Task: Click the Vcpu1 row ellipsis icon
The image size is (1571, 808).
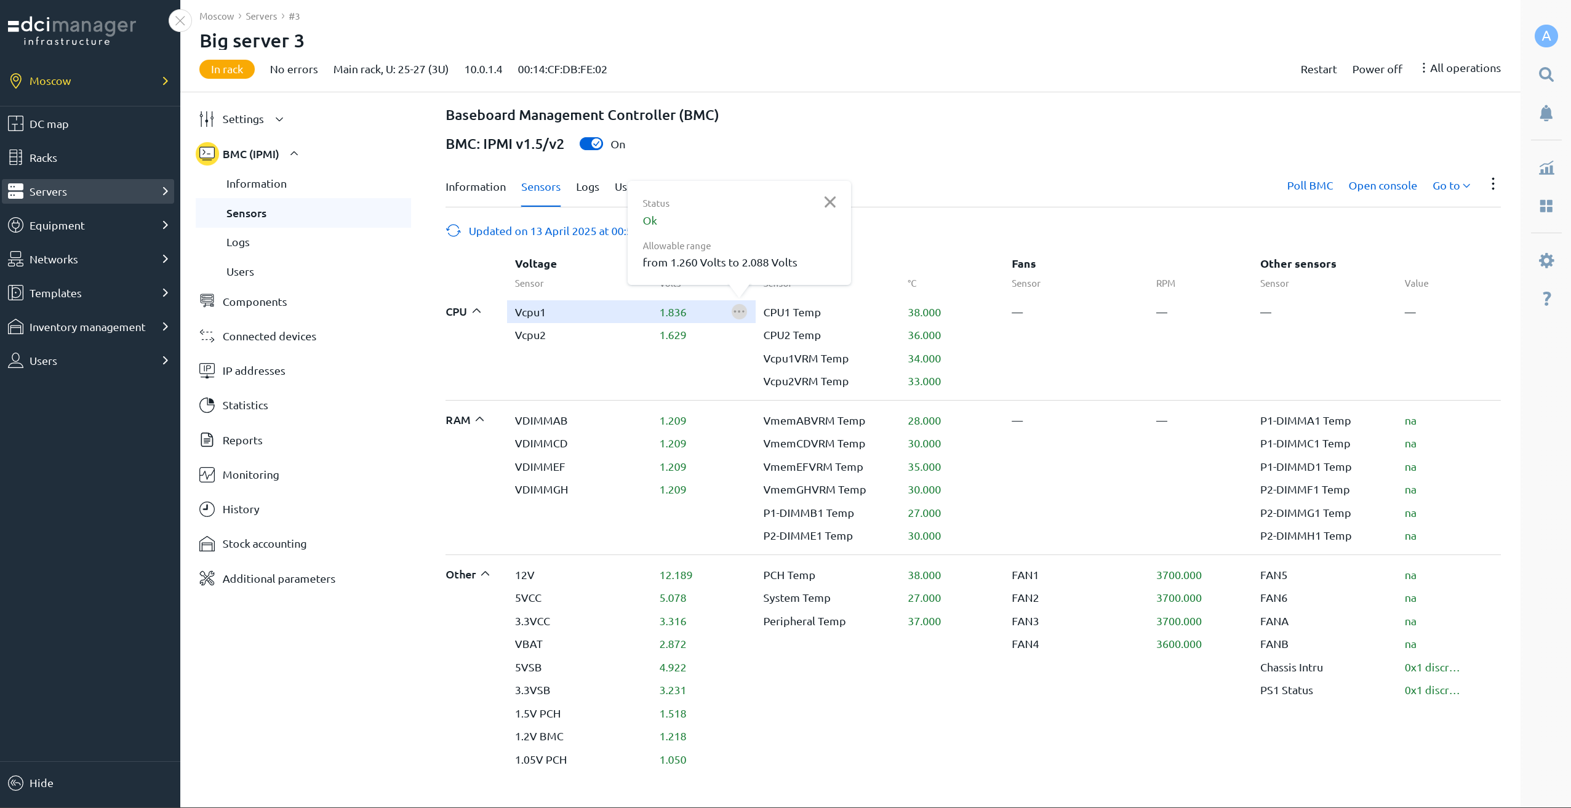Action: point(738,312)
